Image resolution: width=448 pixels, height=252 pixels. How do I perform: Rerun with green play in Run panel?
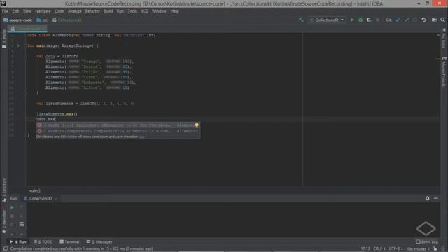13,207
